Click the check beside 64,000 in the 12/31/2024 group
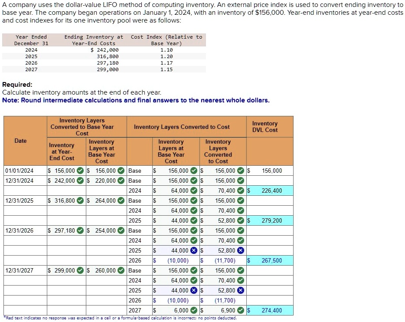405x322 pixels. click(194, 191)
